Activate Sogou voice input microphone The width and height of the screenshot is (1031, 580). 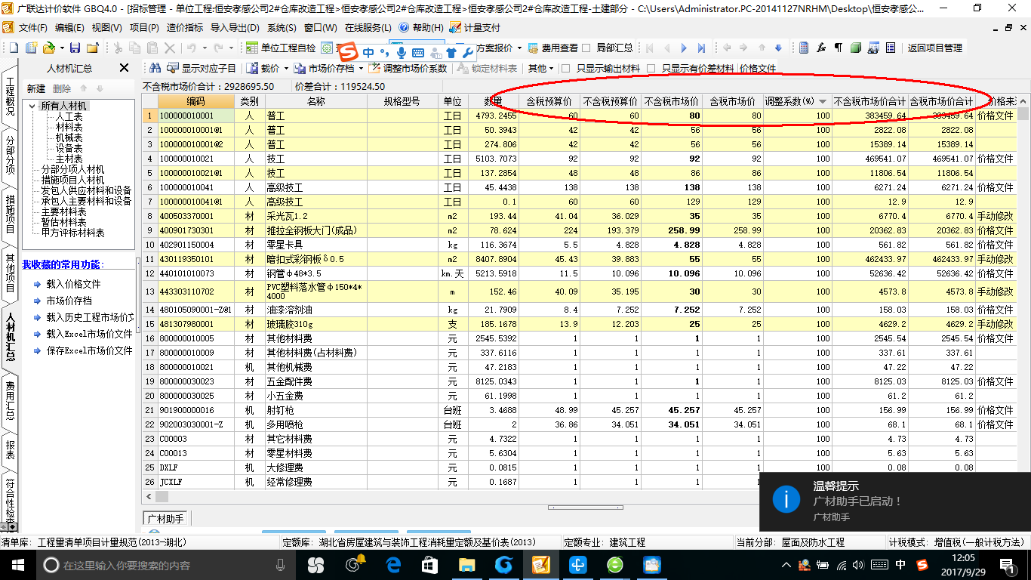[x=401, y=52]
